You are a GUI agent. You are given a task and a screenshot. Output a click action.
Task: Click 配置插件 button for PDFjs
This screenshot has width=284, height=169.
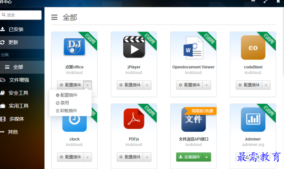tap(130, 157)
